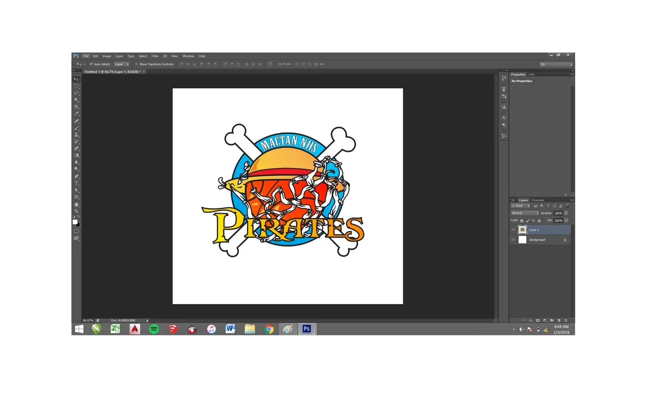The width and height of the screenshot is (656, 393).
Task: Open the layer filter Kind dropdown
Action: click(521, 206)
